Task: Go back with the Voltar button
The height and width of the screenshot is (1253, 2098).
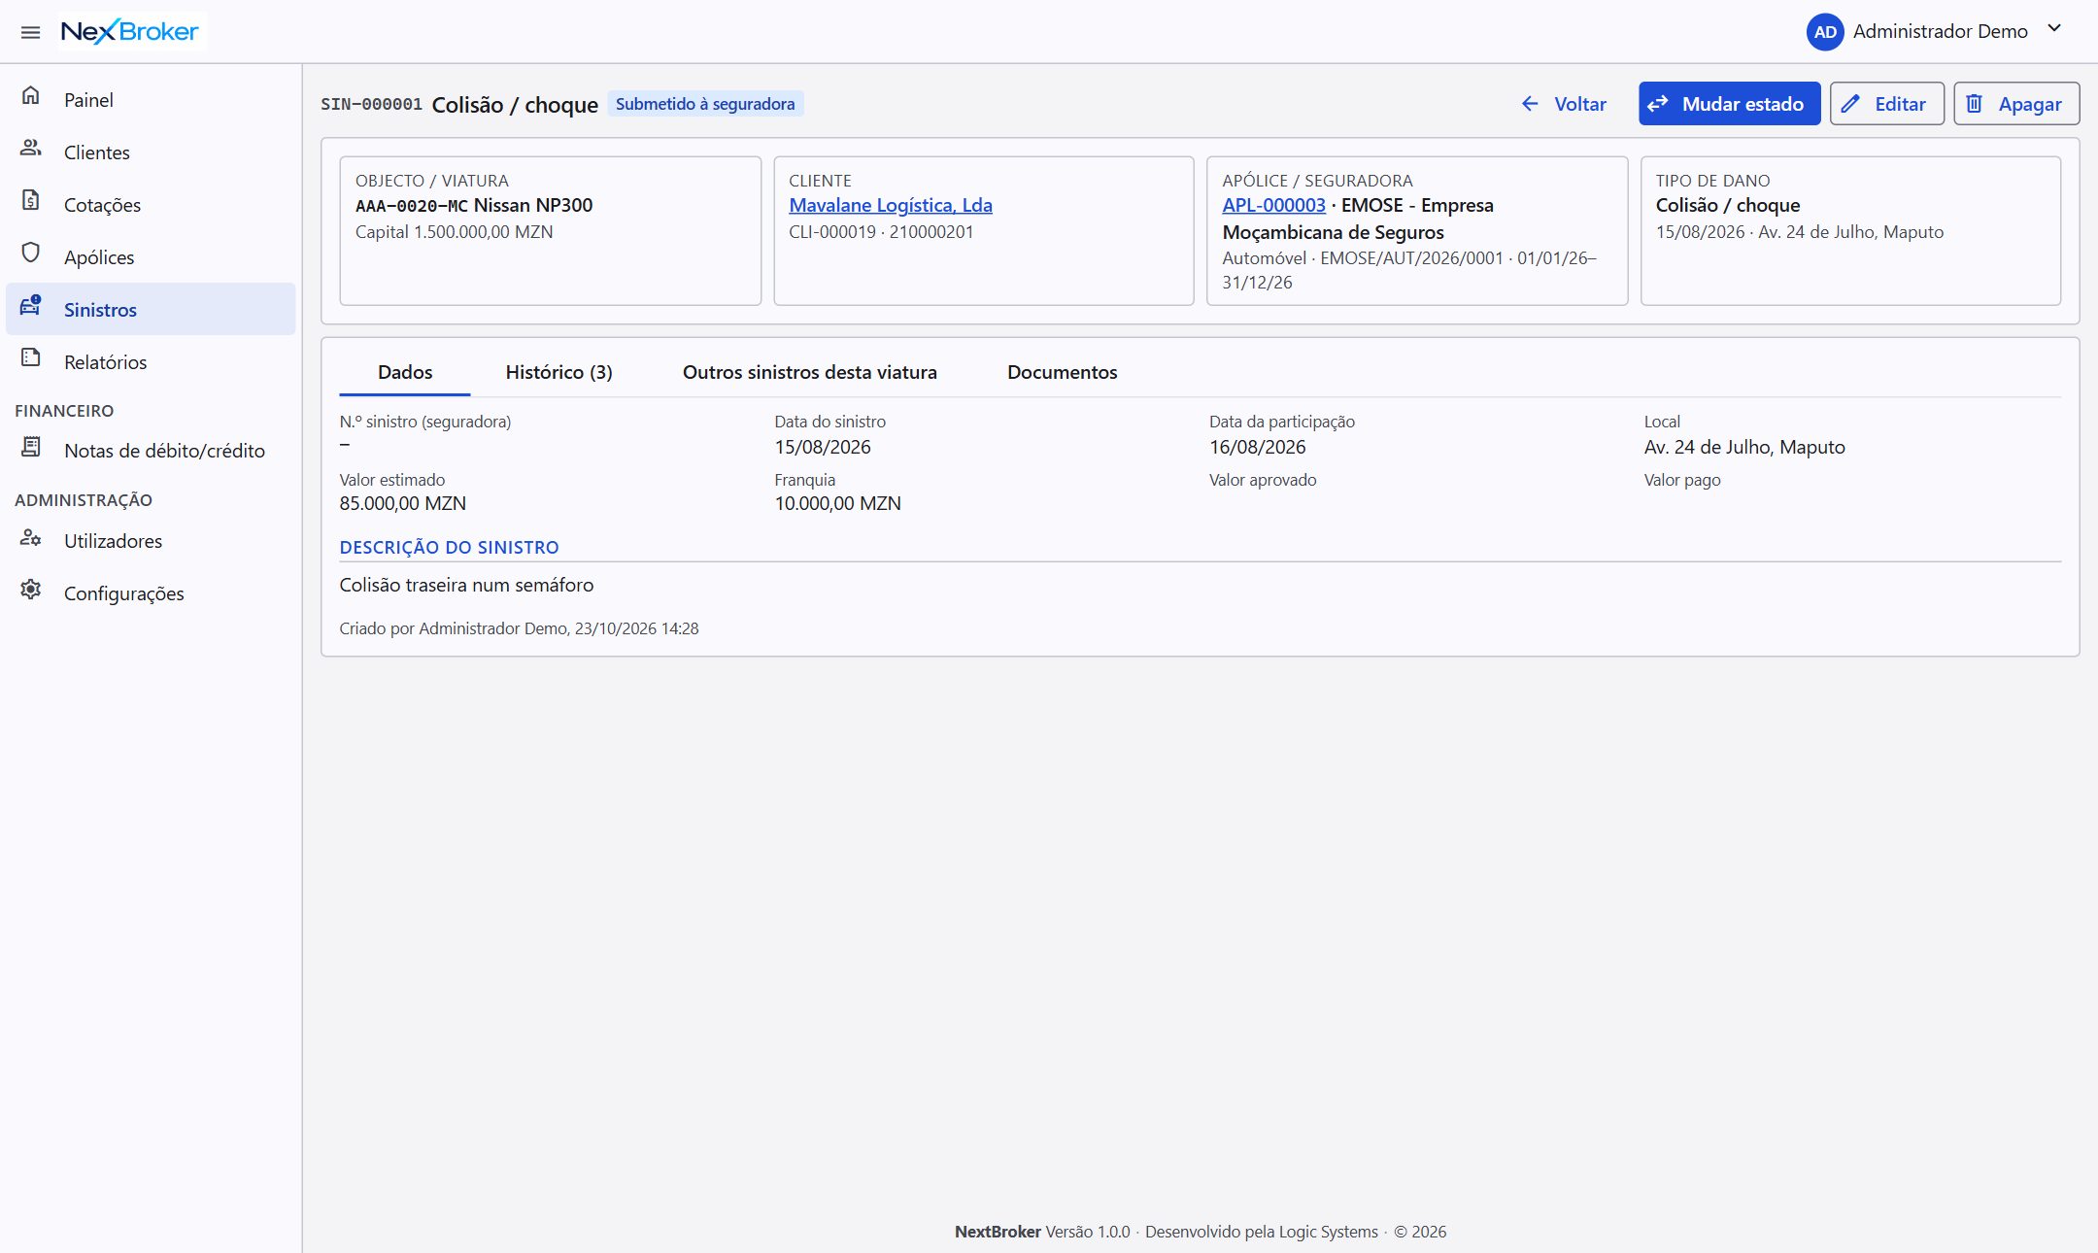Action: (1564, 104)
